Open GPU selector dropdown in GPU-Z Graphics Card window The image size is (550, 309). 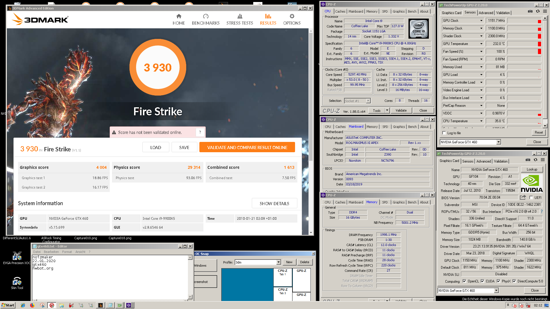click(x=496, y=291)
